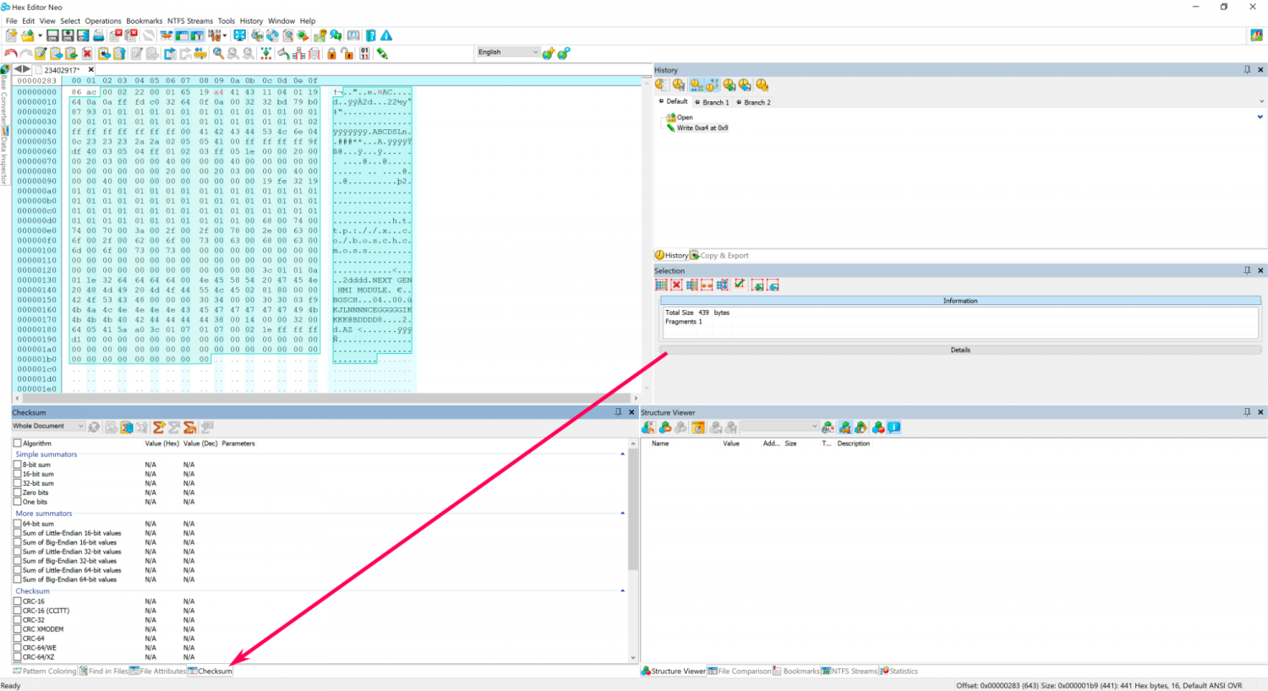This screenshot has height=691, width=1268.
Task: Click the blue triangle About info icon
Action: click(386, 35)
